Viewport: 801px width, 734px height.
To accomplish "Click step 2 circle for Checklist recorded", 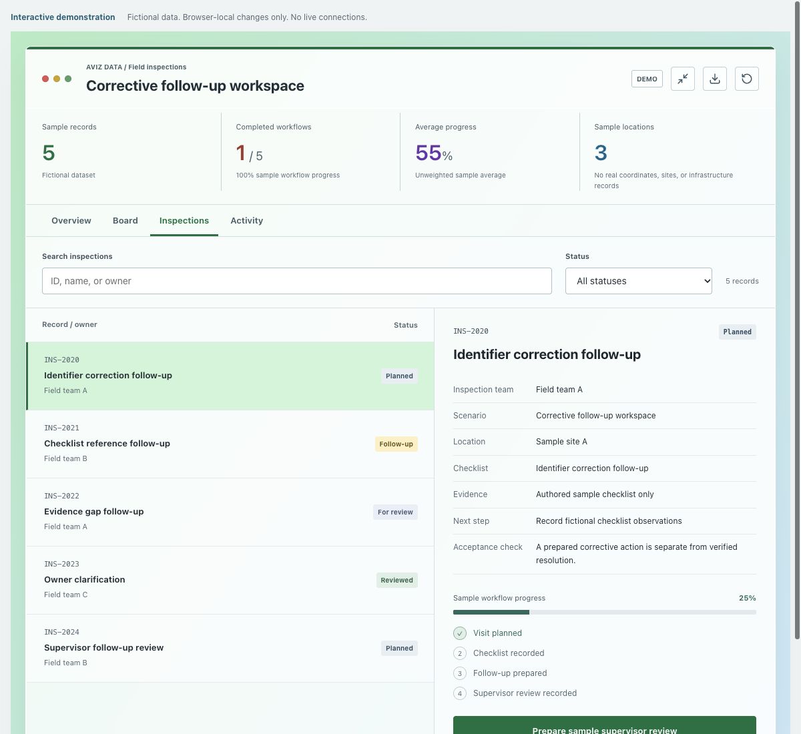I will pos(460,653).
